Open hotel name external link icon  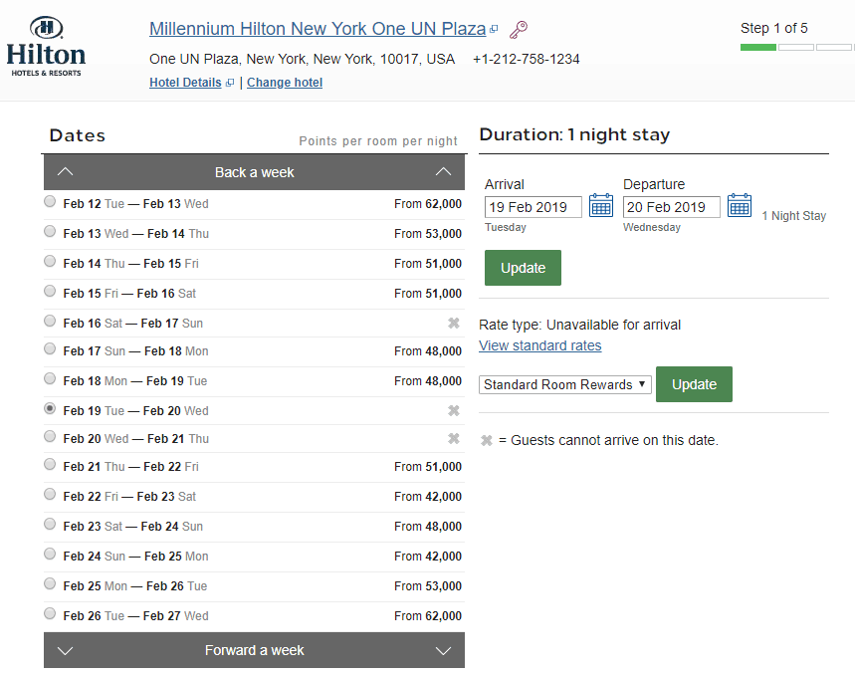(x=494, y=29)
